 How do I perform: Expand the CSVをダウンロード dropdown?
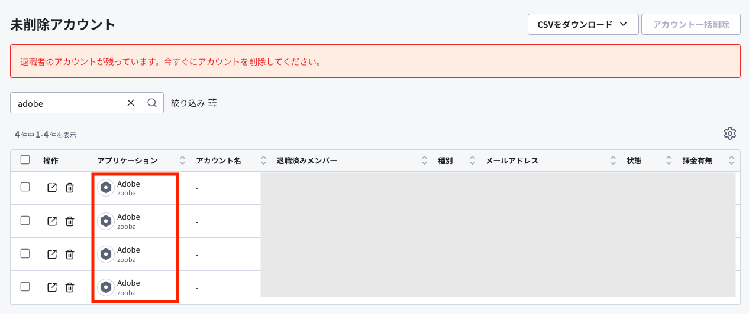point(583,24)
